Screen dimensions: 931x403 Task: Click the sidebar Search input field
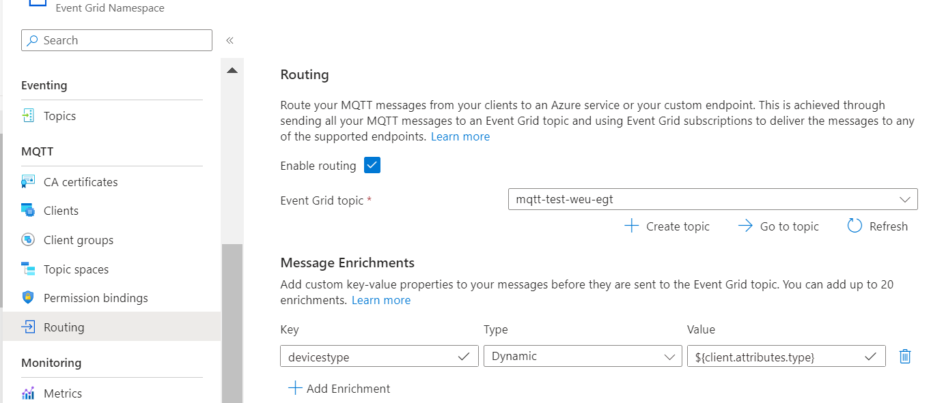click(x=117, y=40)
